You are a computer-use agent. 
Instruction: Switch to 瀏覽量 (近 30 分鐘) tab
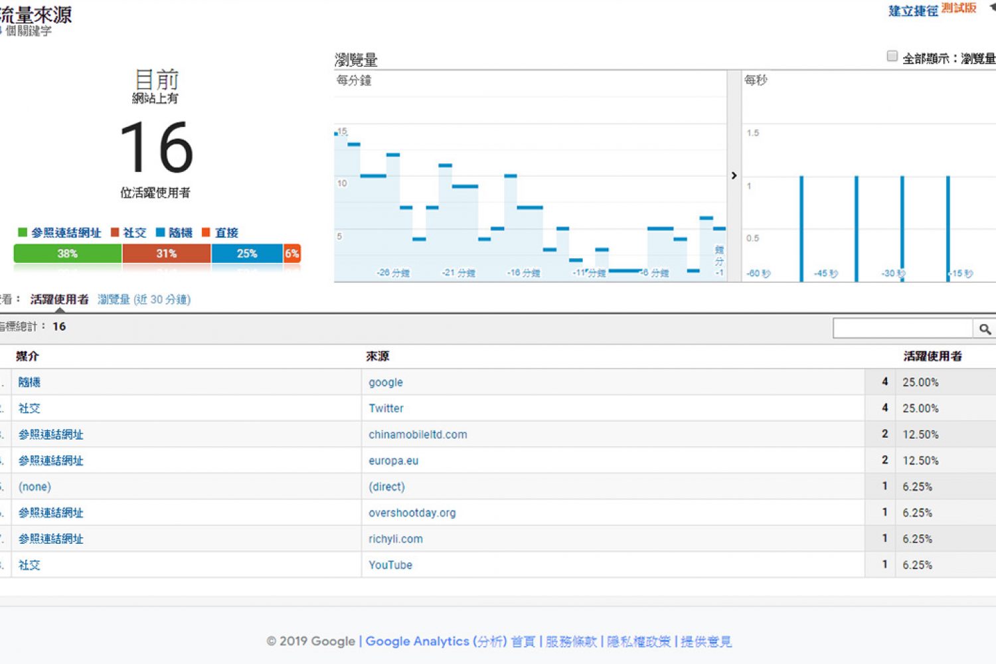[144, 299]
